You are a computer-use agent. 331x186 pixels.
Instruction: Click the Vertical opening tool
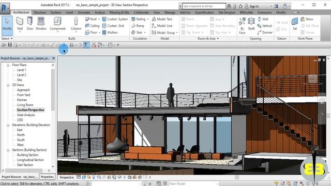click(x=264, y=26)
